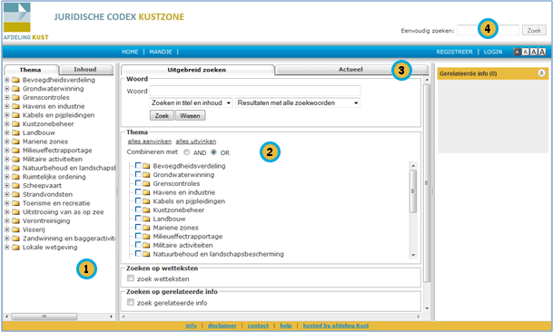Click the Mariene zones folder icon in left tree
This screenshot has height=332, width=553.
[15, 142]
